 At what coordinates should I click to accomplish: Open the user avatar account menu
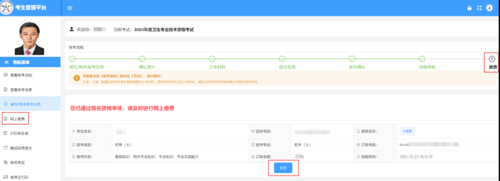point(489,8)
